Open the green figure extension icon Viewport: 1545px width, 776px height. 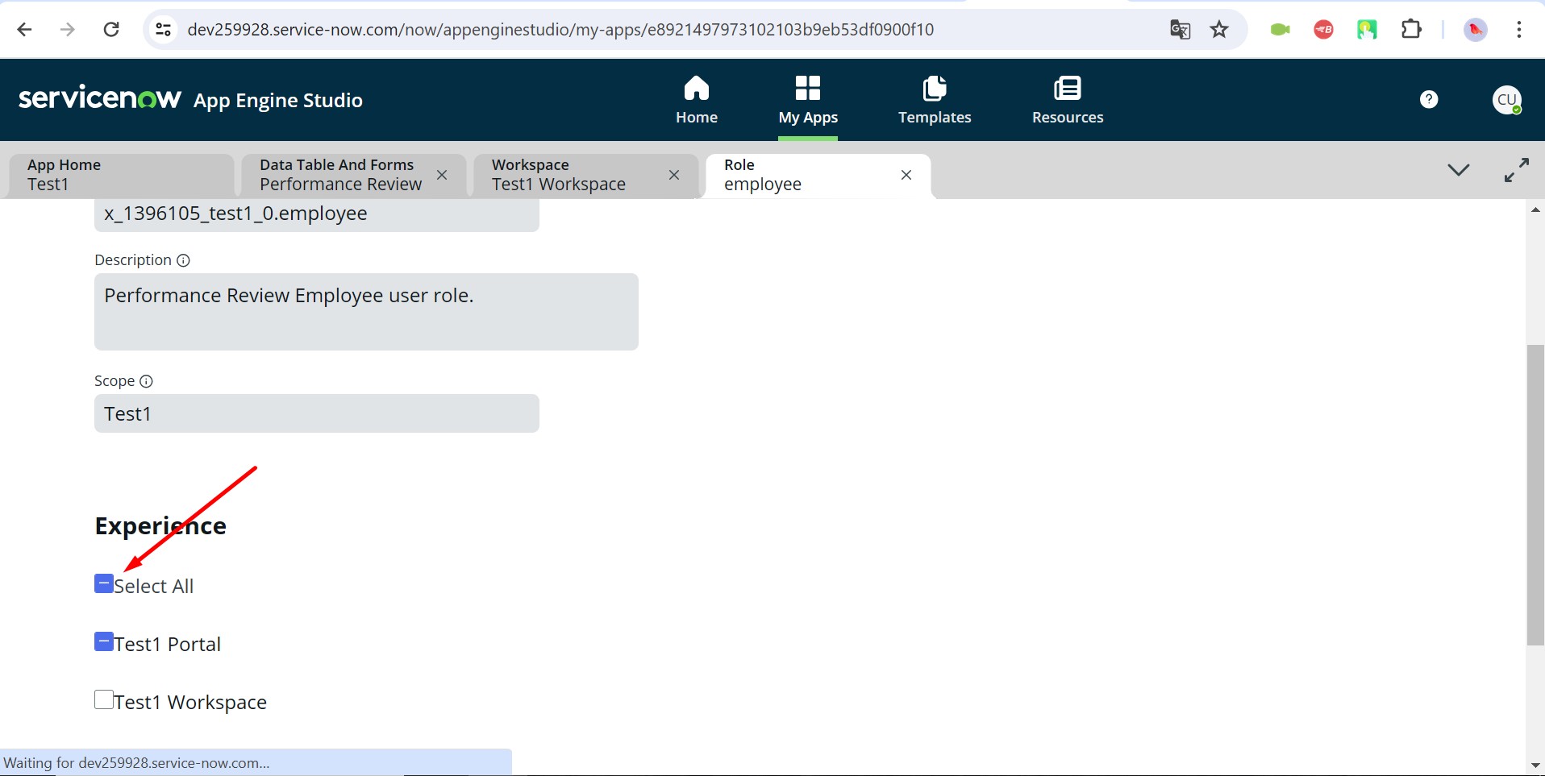tap(1367, 30)
